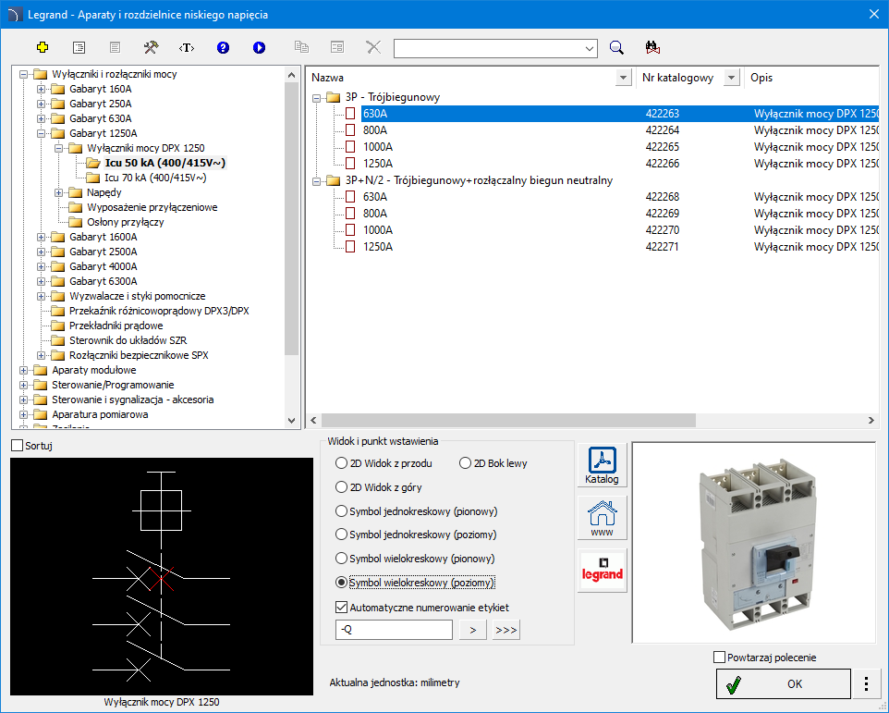Enable Powtarzaj polecenie checkbox
Screen dimensions: 889x713
720,658
